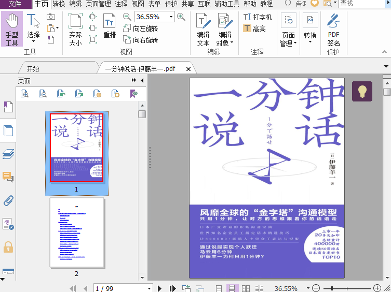Screen dimensions: 391x292
Task: Open the Comment (注释) ribbon tab
Action: (x=121, y=4)
